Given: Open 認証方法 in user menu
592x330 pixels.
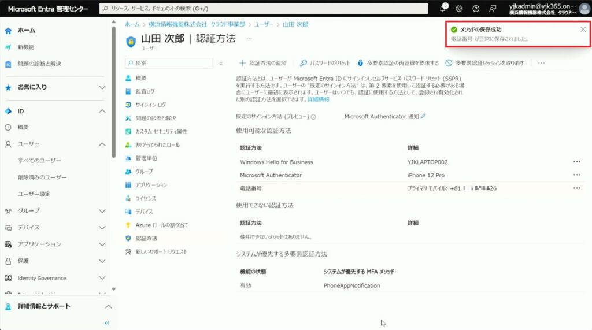Looking at the screenshot, I should (x=146, y=239).
